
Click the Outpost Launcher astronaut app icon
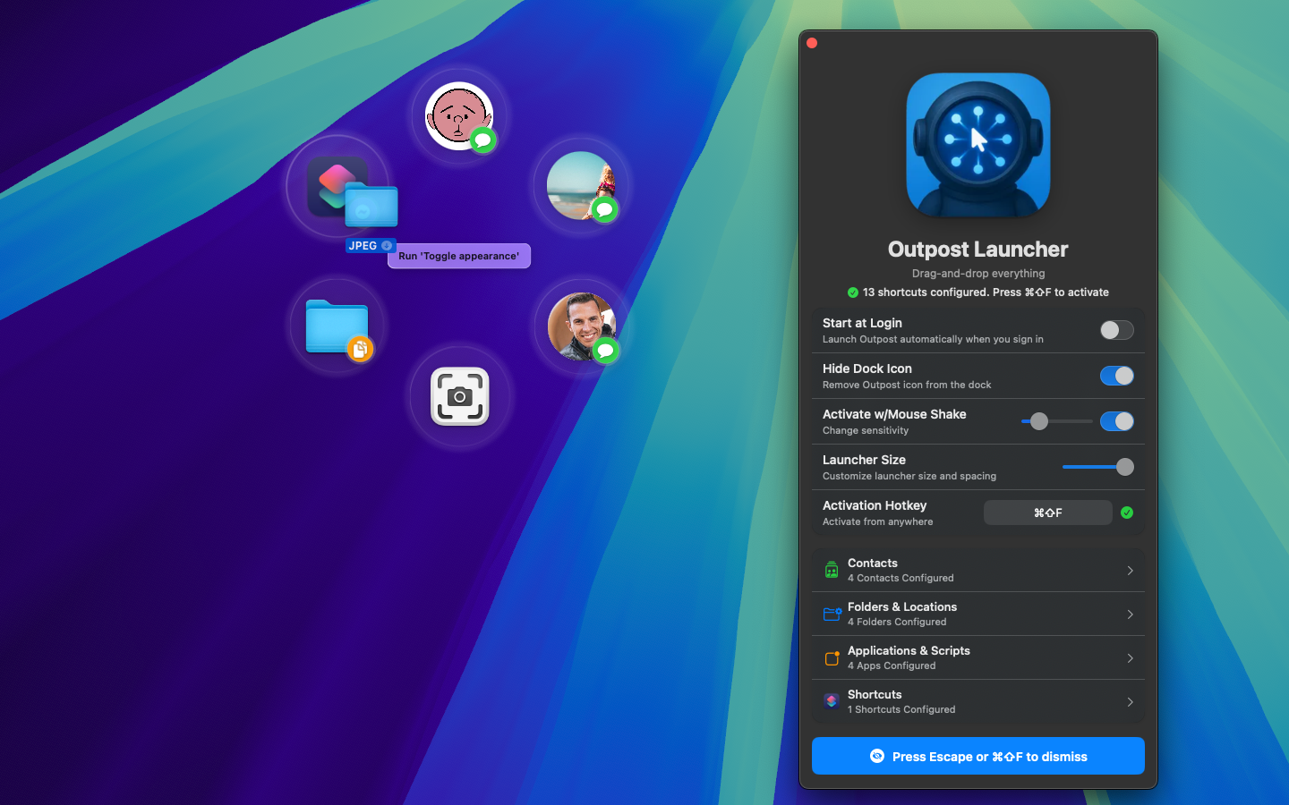978,144
